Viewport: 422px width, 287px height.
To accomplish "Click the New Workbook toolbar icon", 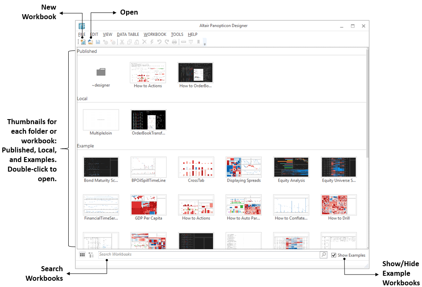I will pos(83,42).
